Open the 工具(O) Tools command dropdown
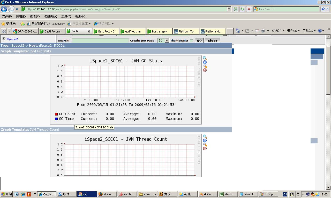Screen dimensions: 331x198 coord(309,31)
